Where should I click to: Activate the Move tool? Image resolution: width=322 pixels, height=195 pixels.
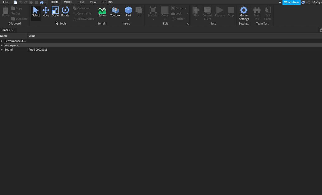[x=46, y=12]
